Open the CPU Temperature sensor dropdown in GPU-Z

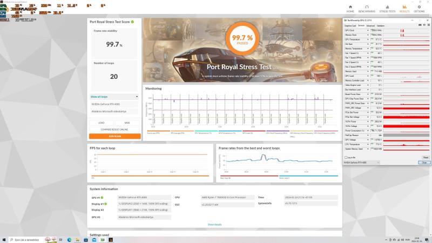368,144
